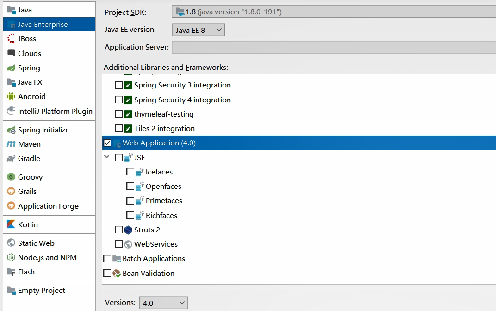The image size is (496, 311).
Task: Enable the Struts 2 checkbox
Action: coord(118,230)
